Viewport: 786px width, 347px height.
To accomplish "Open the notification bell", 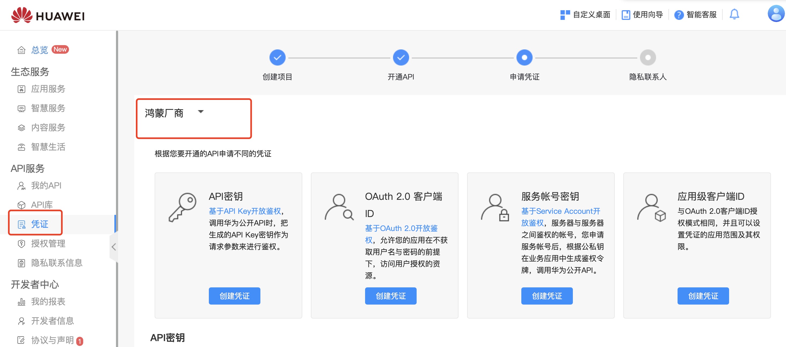I will tap(734, 14).
